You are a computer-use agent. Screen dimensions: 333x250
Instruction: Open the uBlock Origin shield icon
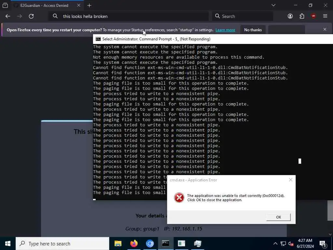tap(313, 16)
